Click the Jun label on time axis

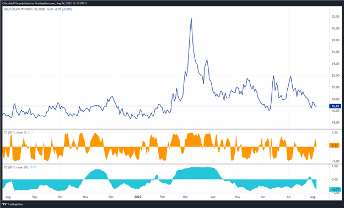[263, 197]
